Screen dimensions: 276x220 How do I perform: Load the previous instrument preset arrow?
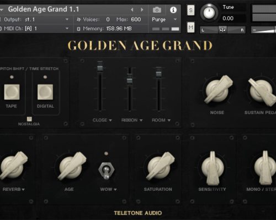coord(132,9)
